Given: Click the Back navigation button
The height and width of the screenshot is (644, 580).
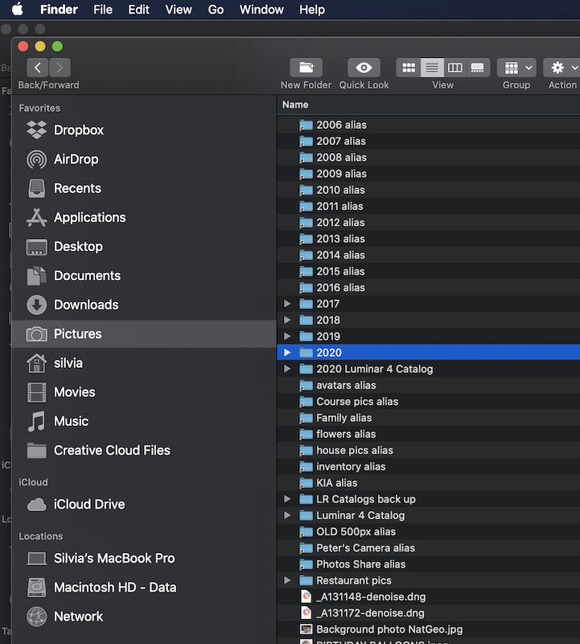Looking at the screenshot, I should pyautogui.click(x=38, y=68).
